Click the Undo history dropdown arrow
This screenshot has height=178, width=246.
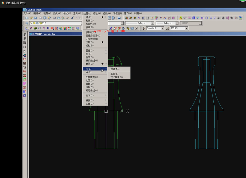pos(76,18)
